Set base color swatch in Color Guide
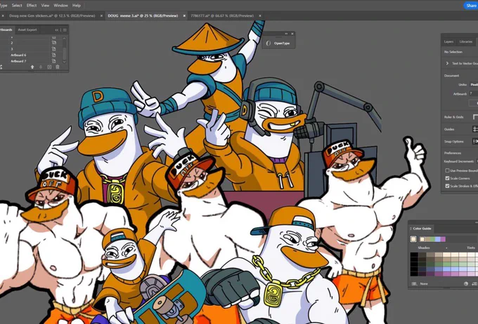This screenshot has height=324, width=478. click(413, 239)
